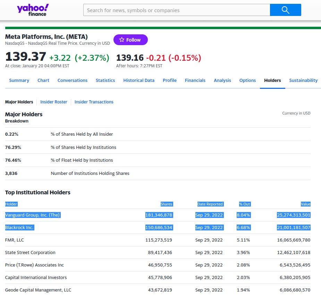Click the 6.68% Out value
The width and height of the screenshot is (321, 295).
(x=244, y=227)
